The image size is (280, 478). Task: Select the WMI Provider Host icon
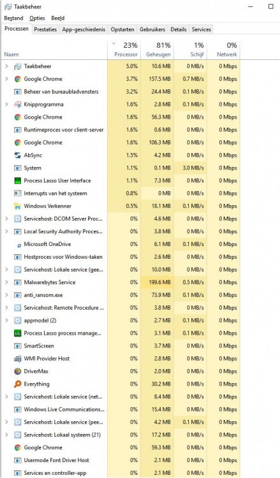click(x=18, y=358)
